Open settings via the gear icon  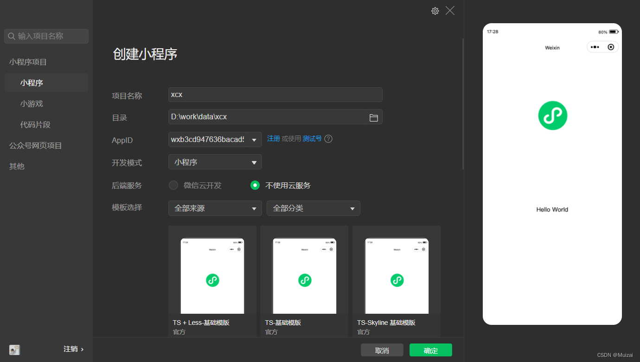tap(435, 11)
